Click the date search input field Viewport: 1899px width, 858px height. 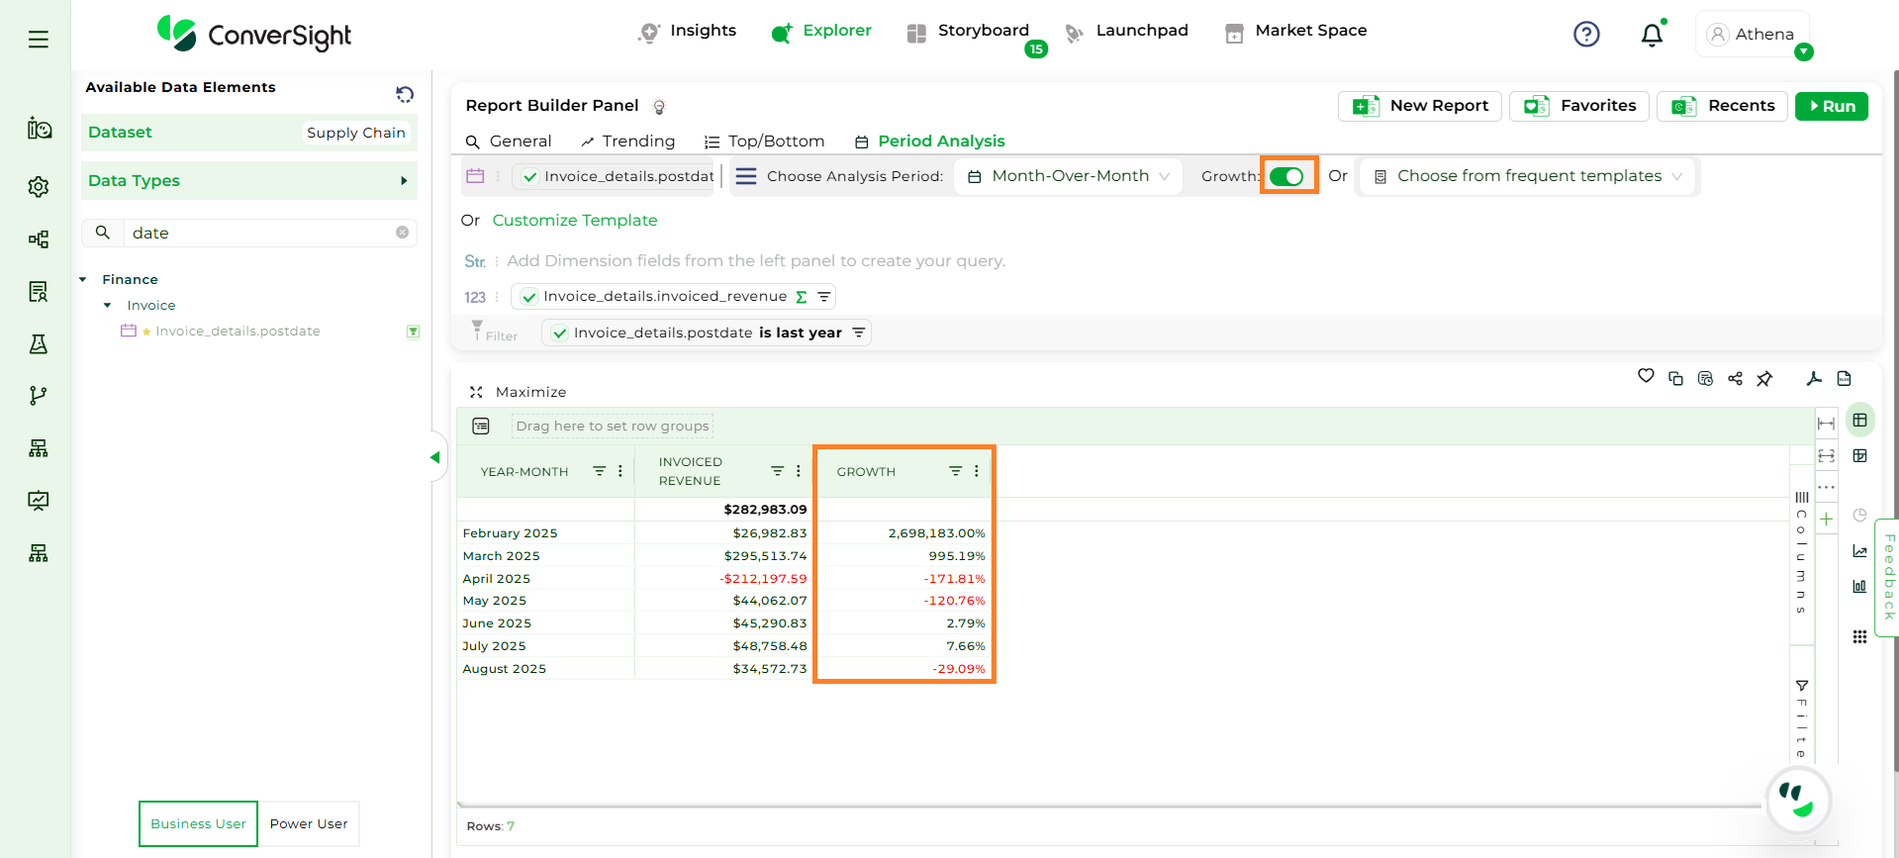click(x=257, y=234)
